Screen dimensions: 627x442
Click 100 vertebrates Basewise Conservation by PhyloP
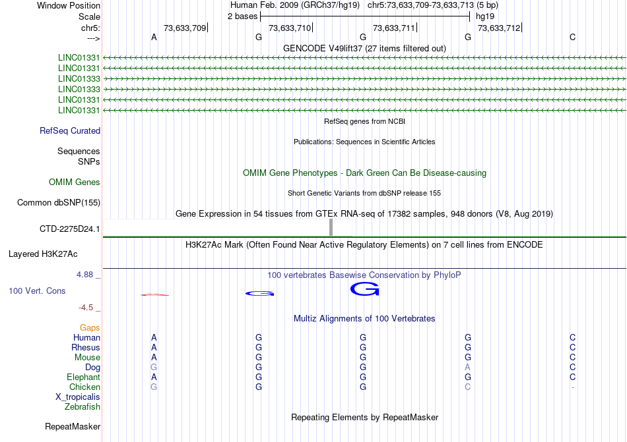364,275
